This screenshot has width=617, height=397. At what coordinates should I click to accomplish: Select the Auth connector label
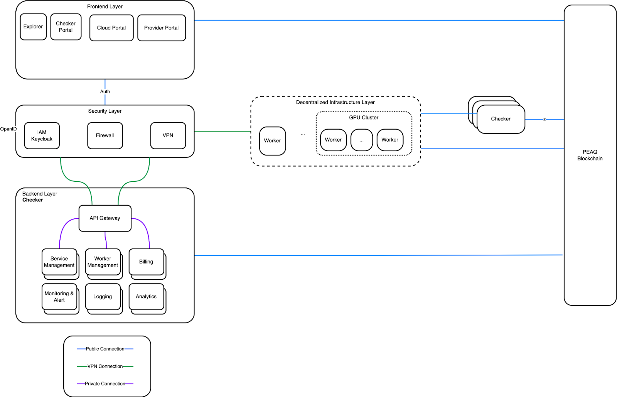[105, 91]
